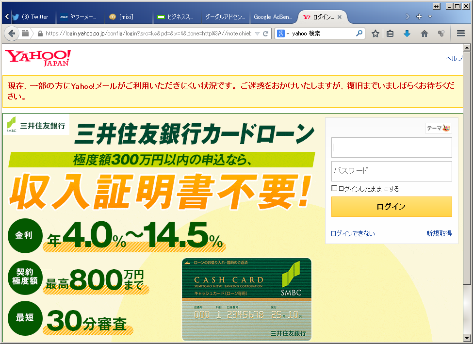This screenshot has width=473, height=344.
Task: Click the vertical scrollbar thumb
Action: 467,167
